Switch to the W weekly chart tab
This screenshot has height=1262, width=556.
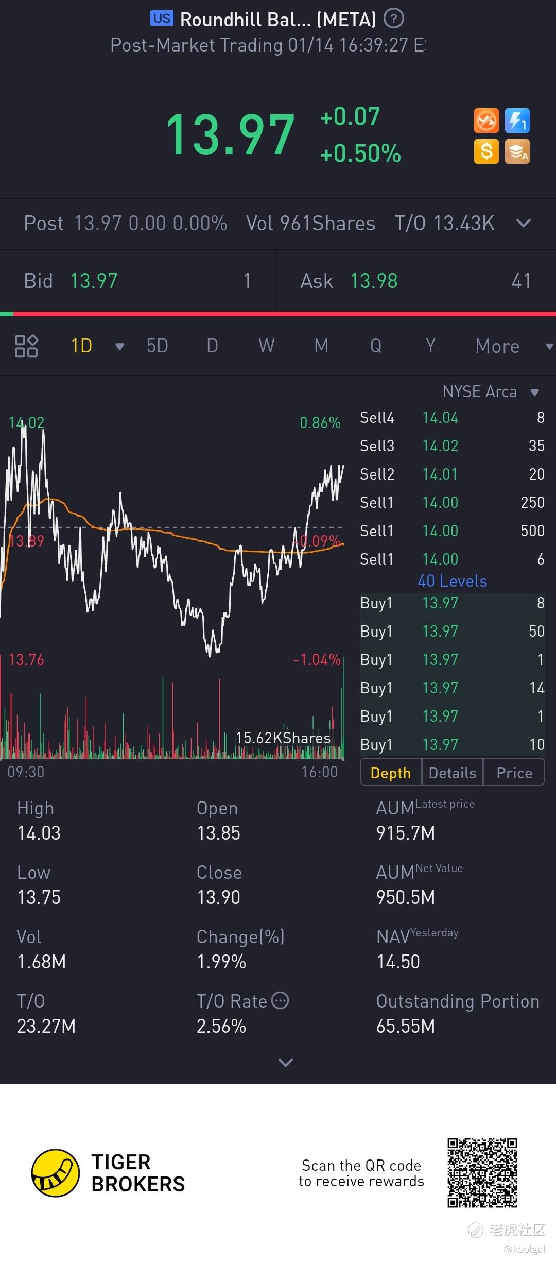267,346
